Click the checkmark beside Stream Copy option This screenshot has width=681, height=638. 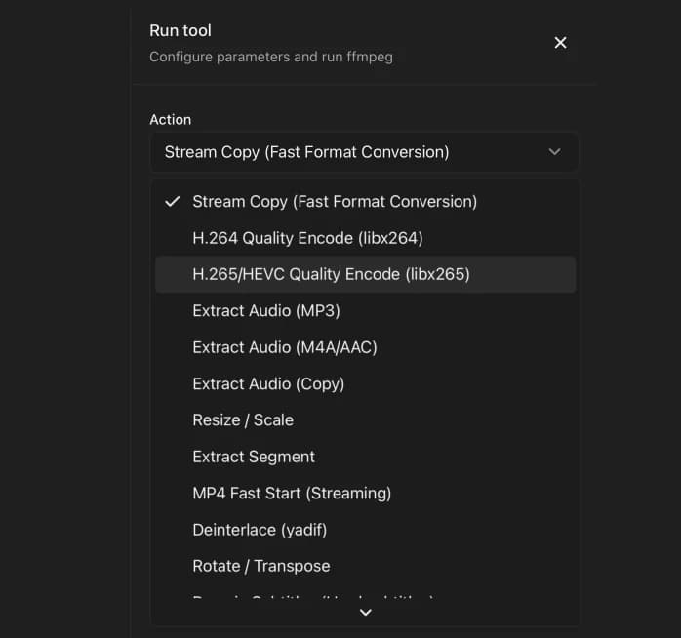click(173, 202)
